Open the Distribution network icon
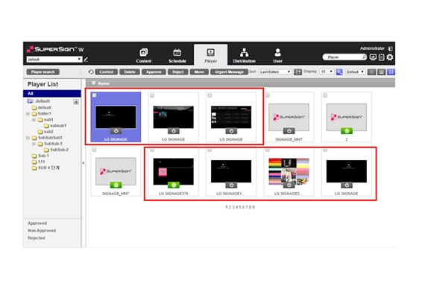The height and width of the screenshot is (283, 425). click(245, 53)
